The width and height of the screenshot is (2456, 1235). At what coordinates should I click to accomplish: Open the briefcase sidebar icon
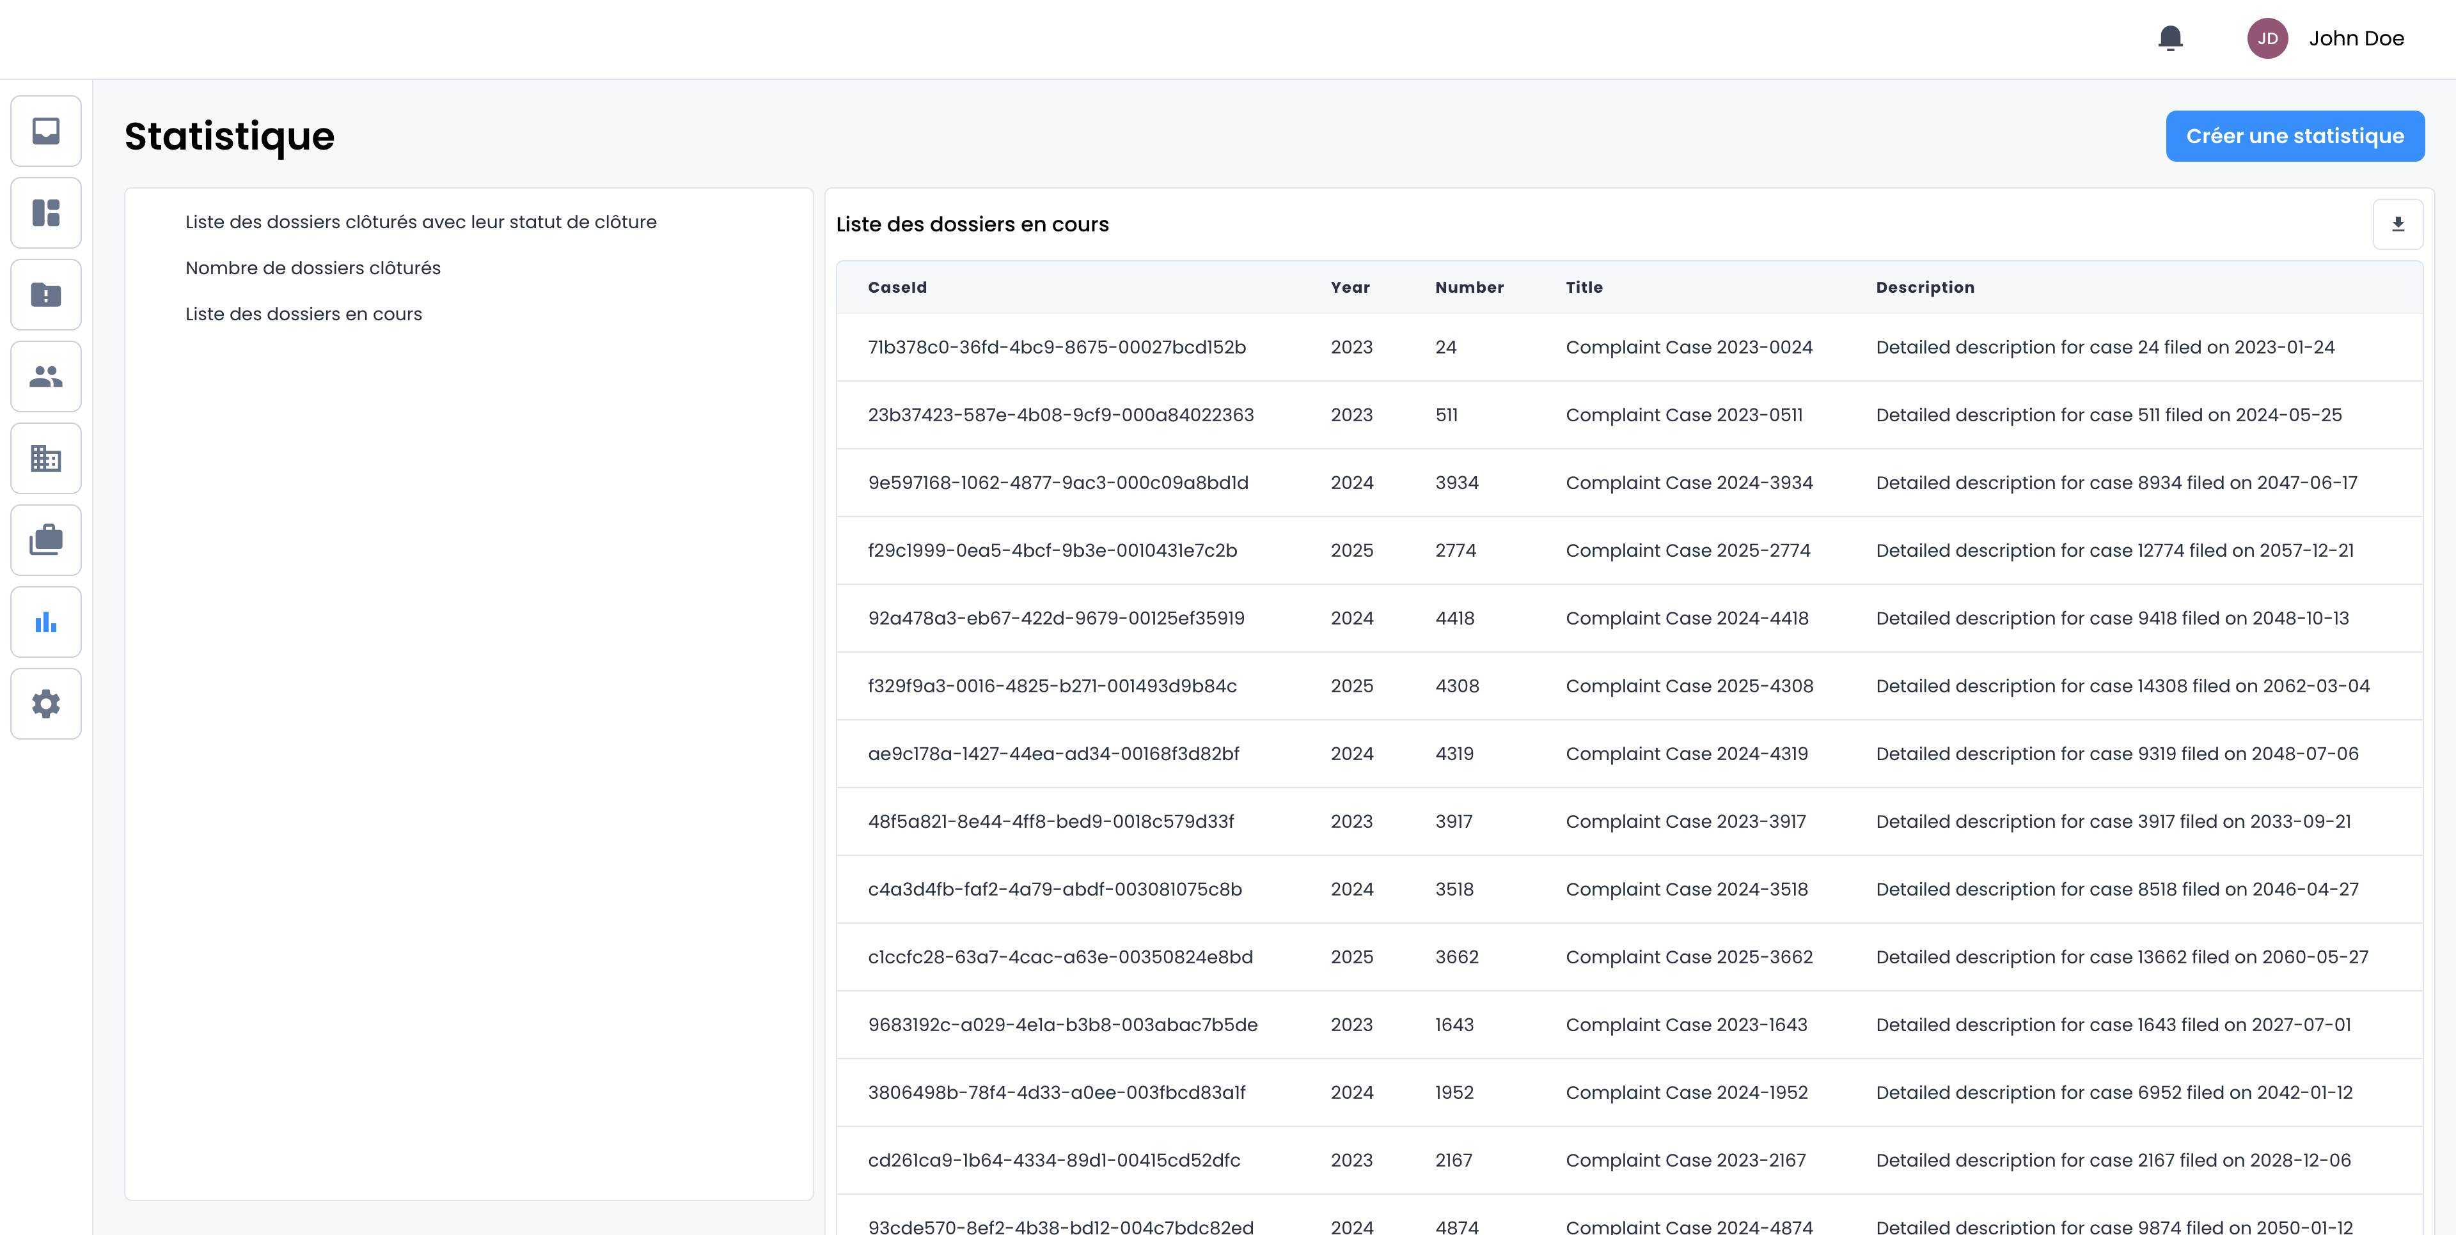coord(46,540)
